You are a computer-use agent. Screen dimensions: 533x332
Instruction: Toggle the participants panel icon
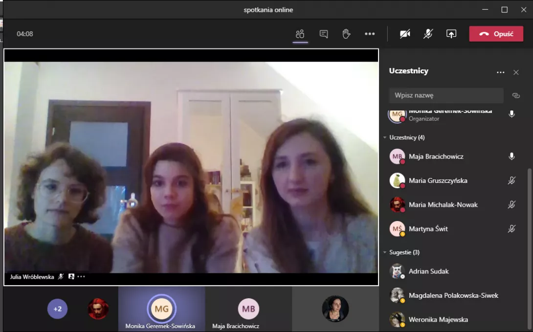pos(300,34)
